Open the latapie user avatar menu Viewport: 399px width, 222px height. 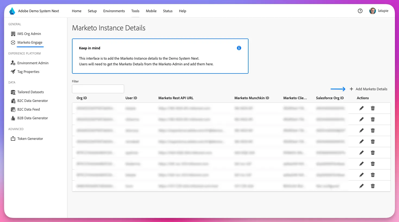[373, 11]
